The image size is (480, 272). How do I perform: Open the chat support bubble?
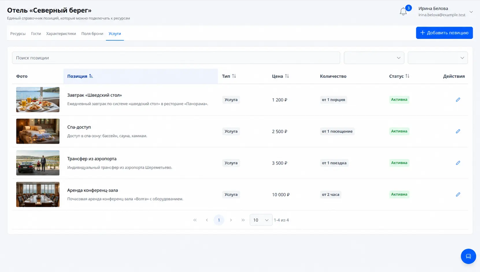(x=468, y=256)
